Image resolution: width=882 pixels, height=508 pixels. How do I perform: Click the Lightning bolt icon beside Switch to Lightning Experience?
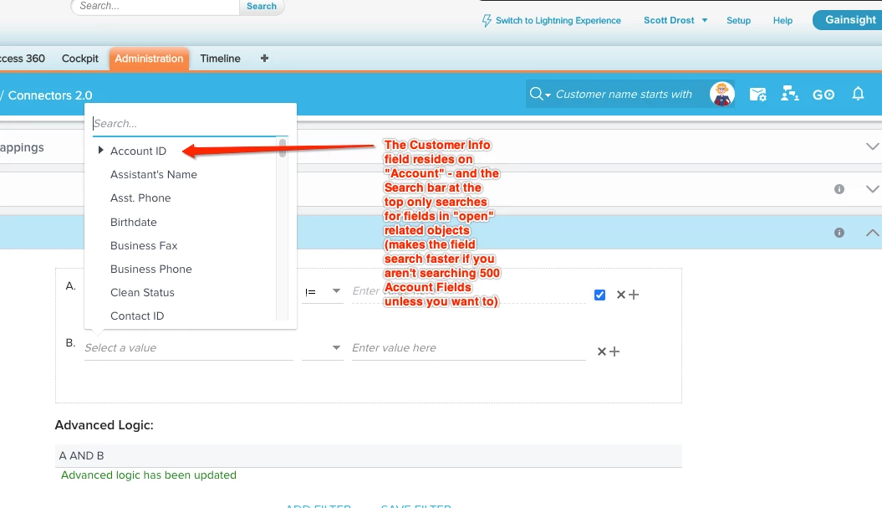[487, 21]
